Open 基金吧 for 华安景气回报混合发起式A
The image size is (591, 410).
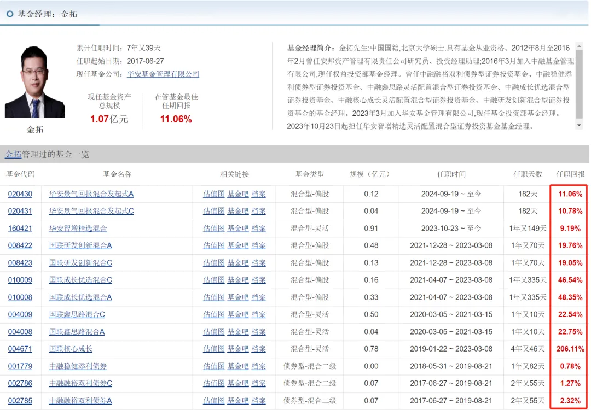click(238, 194)
